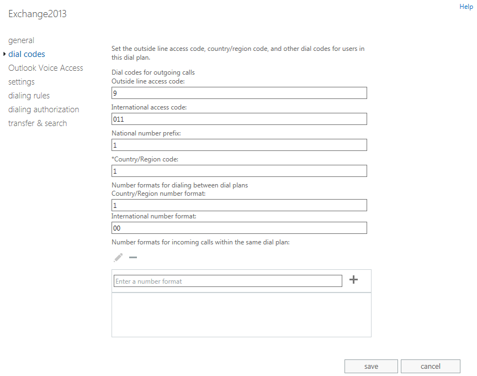The height and width of the screenshot is (376, 477).
Task: Click the International access code field
Action: [x=239, y=119]
